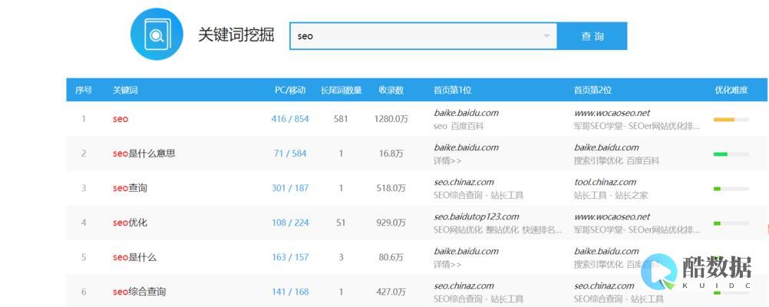Click the 141 / 168 index value

click(x=290, y=292)
